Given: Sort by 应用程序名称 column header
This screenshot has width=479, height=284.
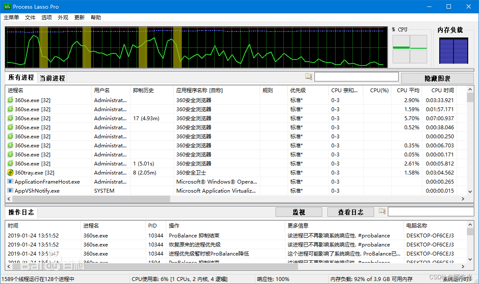Looking at the screenshot, I should click(x=216, y=90).
